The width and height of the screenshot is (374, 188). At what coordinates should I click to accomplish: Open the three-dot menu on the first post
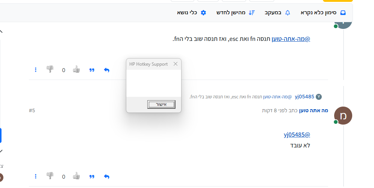pos(36,70)
